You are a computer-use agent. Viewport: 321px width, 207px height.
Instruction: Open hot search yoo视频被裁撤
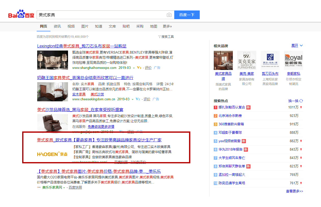[x=229, y=141]
